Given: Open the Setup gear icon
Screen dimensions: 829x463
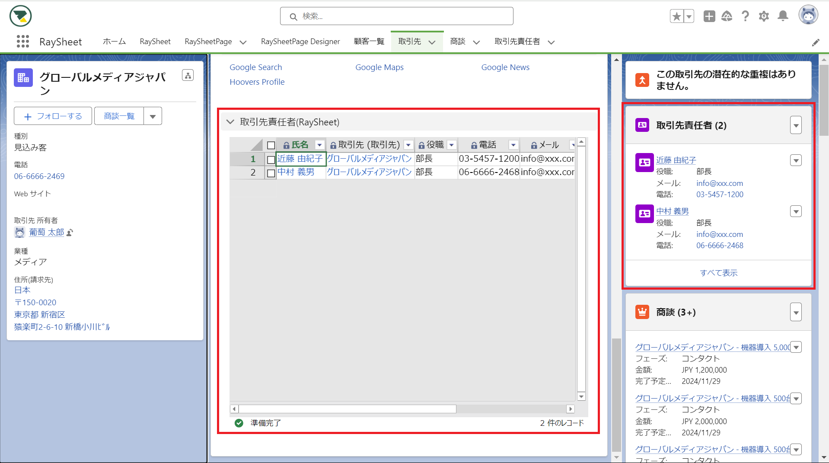Looking at the screenshot, I should point(764,16).
